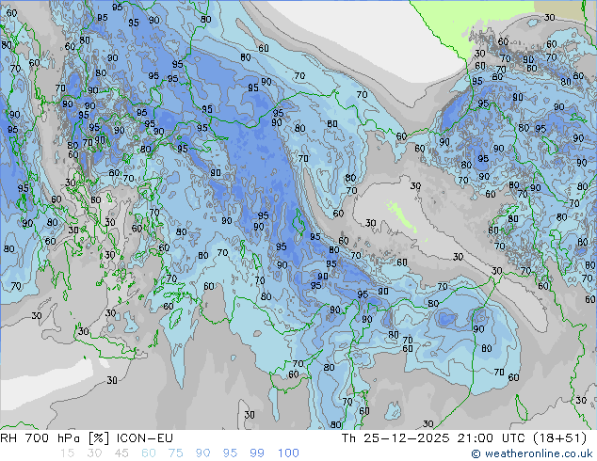Click the 'RH 700 hPa [%]' map title
The width and height of the screenshot is (597, 461).
click(55, 438)
